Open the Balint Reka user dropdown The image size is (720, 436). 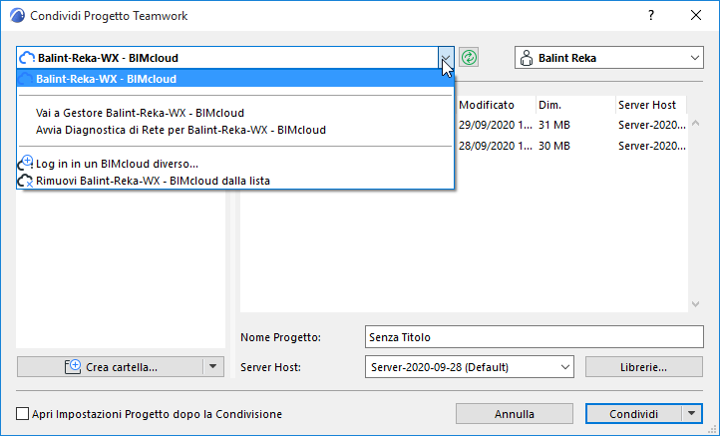pos(695,58)
